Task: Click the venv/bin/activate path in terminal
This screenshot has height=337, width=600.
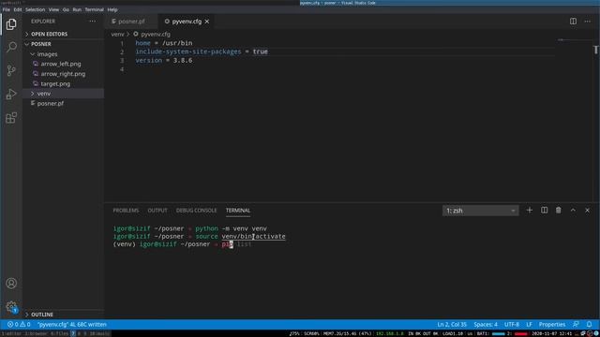Action: [x=253, y=237]
